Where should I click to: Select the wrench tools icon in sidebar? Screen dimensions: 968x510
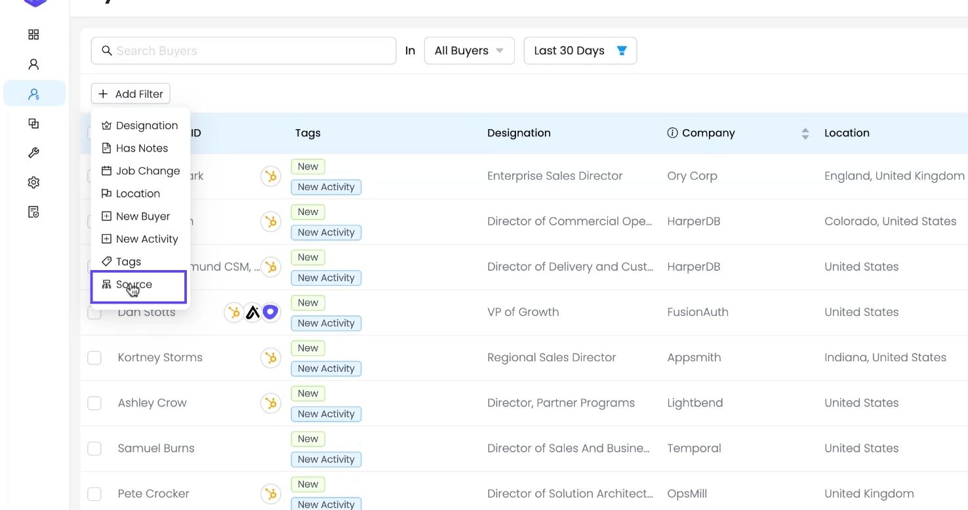[33, 153]
